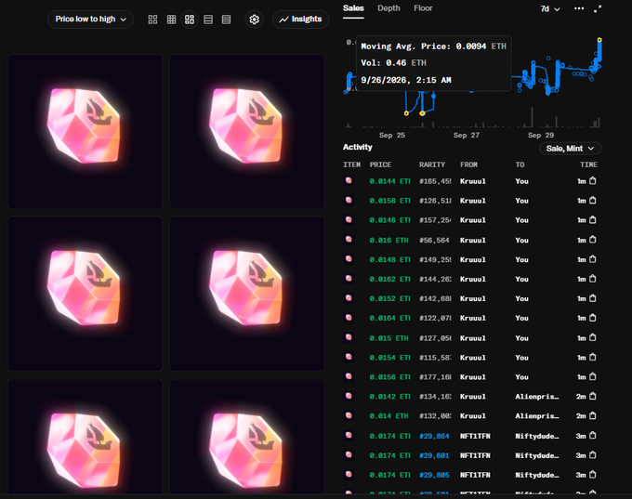Toggle the Insights panel button
This screenshot has height=499, width=632.
[x=301, y=20]
